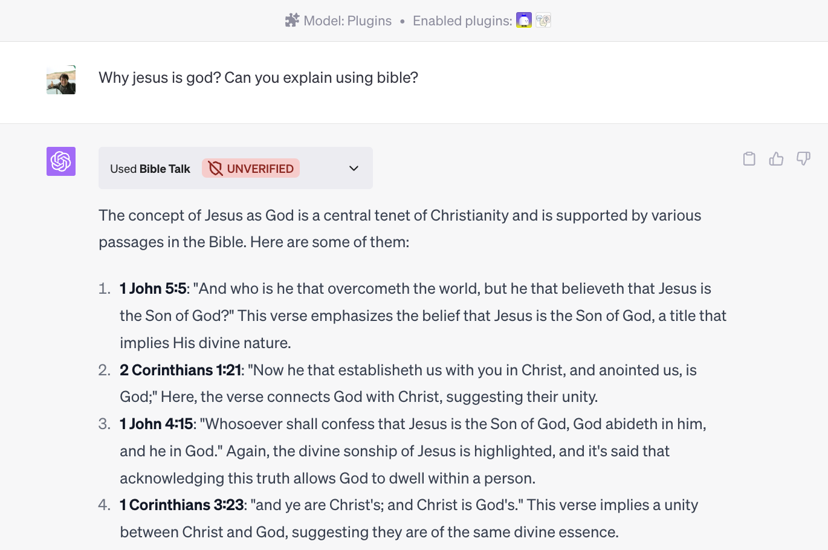Copy the response with the clipboard icon

pos(749,158)
